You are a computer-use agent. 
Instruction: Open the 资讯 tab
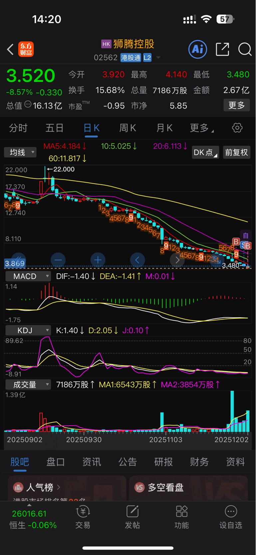coord(92,462)
